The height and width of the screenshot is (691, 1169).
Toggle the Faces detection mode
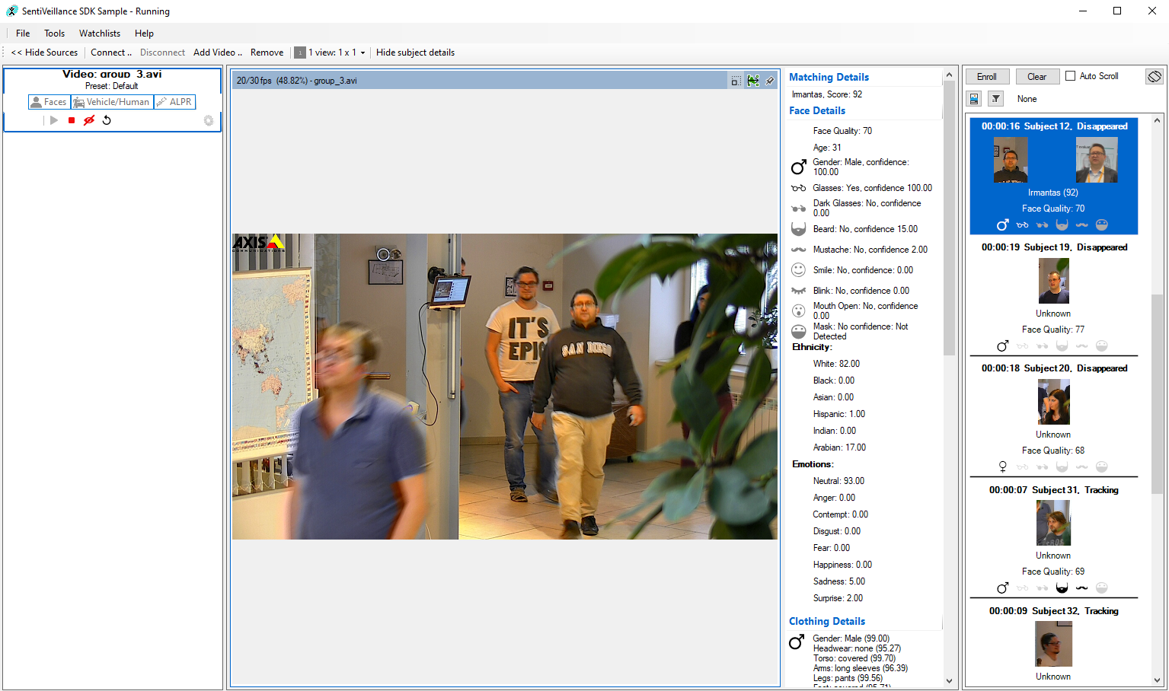[x=49, y=102]
